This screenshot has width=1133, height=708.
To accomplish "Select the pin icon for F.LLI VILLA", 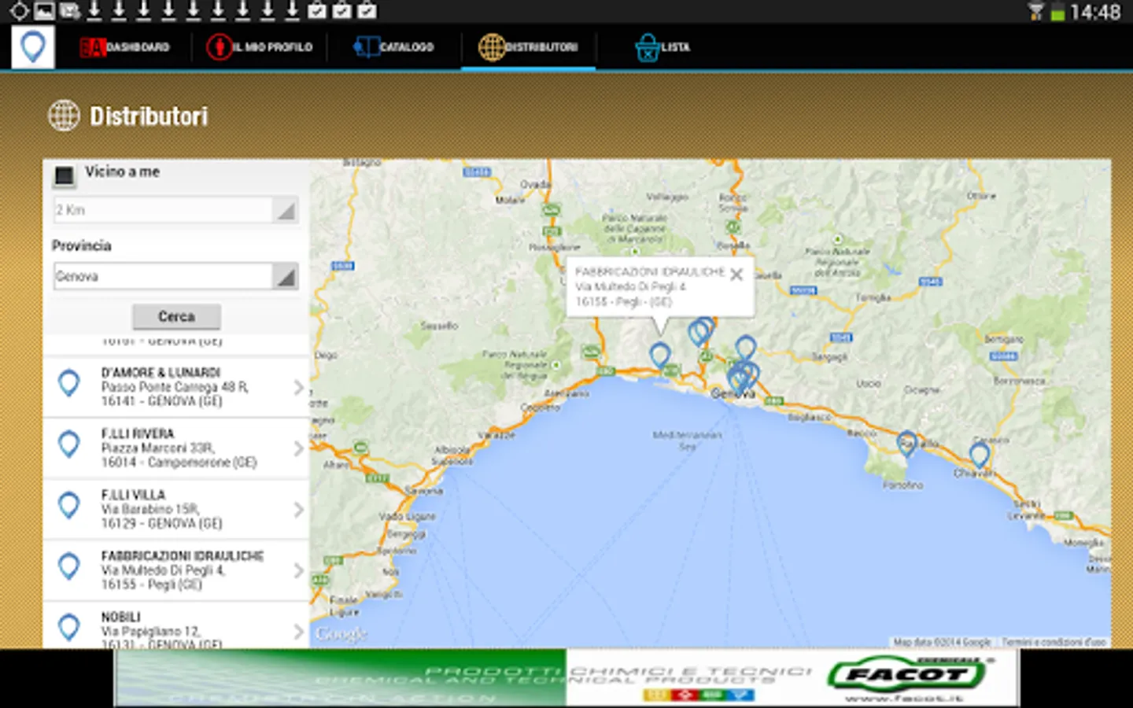I will pyautogui.click(x=69, y=506).
